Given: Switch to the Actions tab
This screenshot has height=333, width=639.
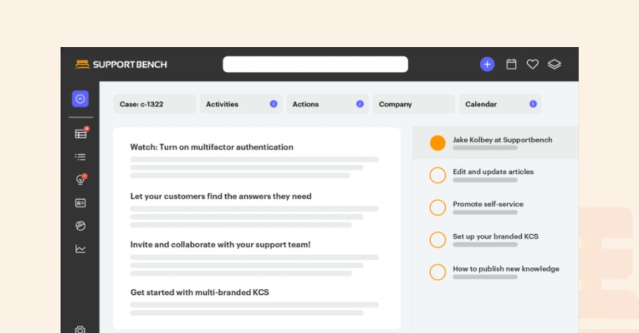Looking at the screenshot, I should point(327,104).
